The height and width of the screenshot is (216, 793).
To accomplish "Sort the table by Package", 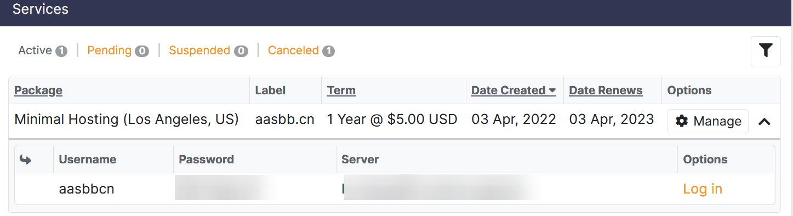I will [38, 90].
